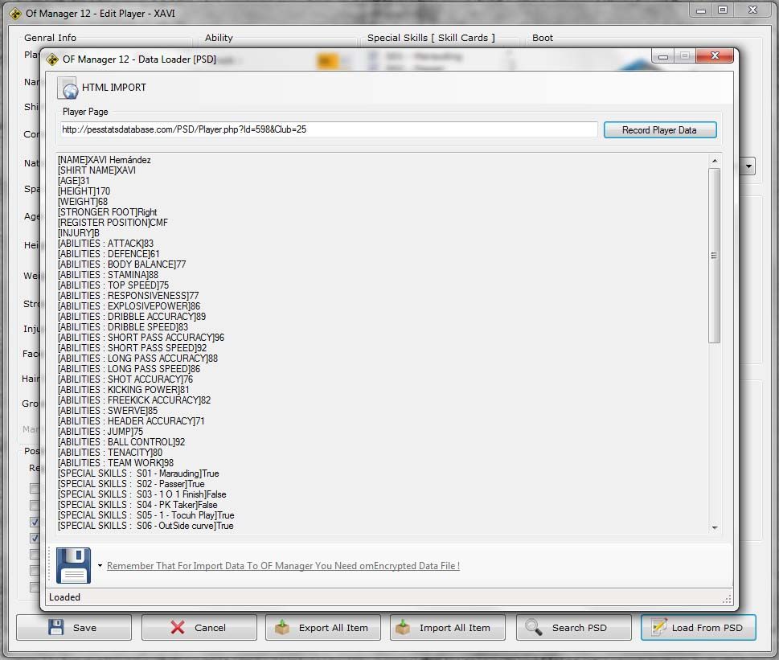Open the encrypted data file reminder link
This screenshot has height=660, width=779.
pyautogui.click(x=283, y=566)
